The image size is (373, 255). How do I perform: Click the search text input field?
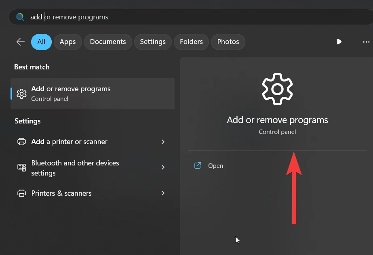coord(190,17)
